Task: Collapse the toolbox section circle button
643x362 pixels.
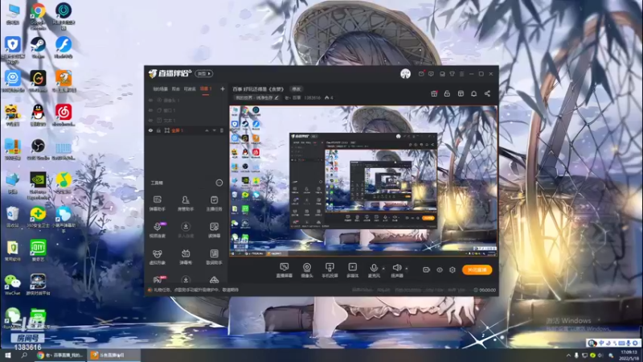Action: [x=219, y=183]
